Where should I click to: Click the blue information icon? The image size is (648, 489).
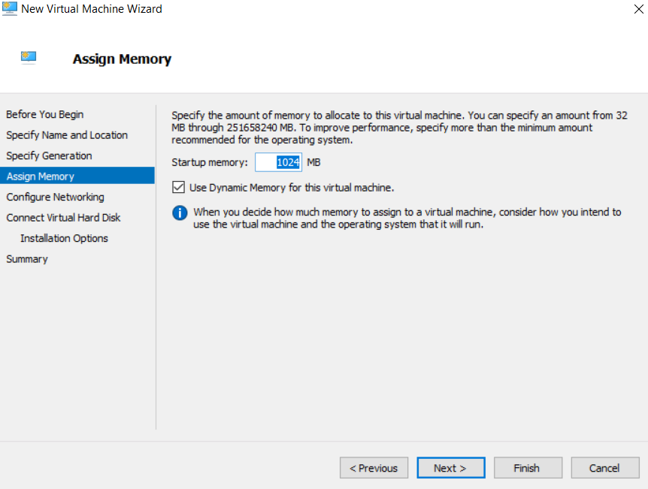[180, 213]
